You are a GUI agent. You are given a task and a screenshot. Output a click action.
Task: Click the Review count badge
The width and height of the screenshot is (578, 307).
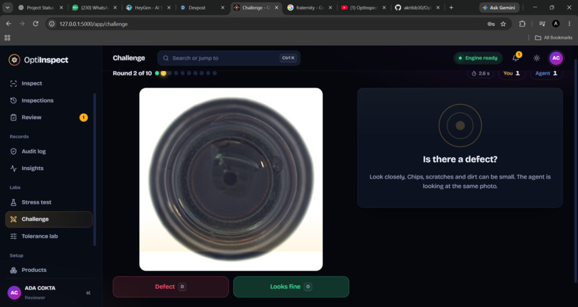coord(84,117)
